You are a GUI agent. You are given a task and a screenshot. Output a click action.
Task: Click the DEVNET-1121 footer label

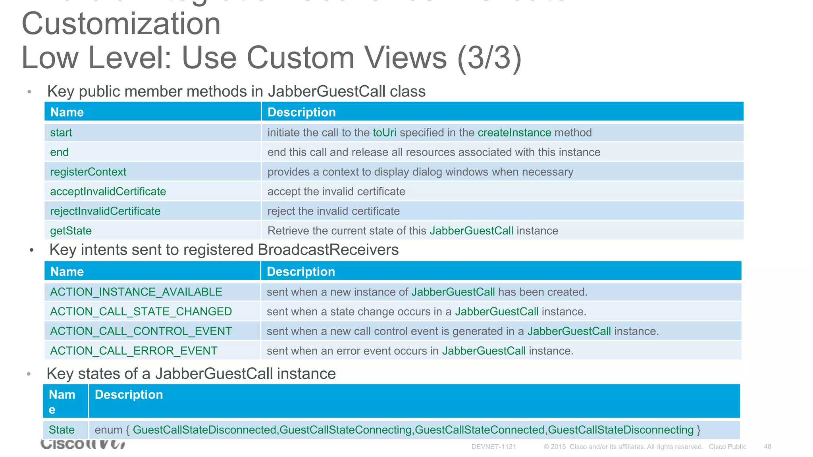(494, 447)
